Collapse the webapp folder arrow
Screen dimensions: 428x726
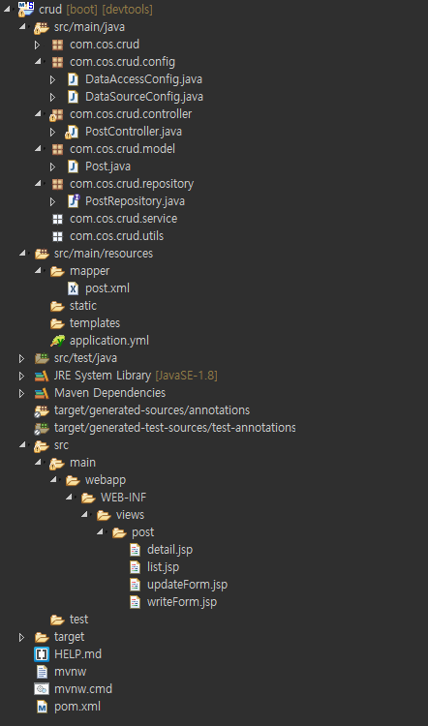click(x=53, y=480)
